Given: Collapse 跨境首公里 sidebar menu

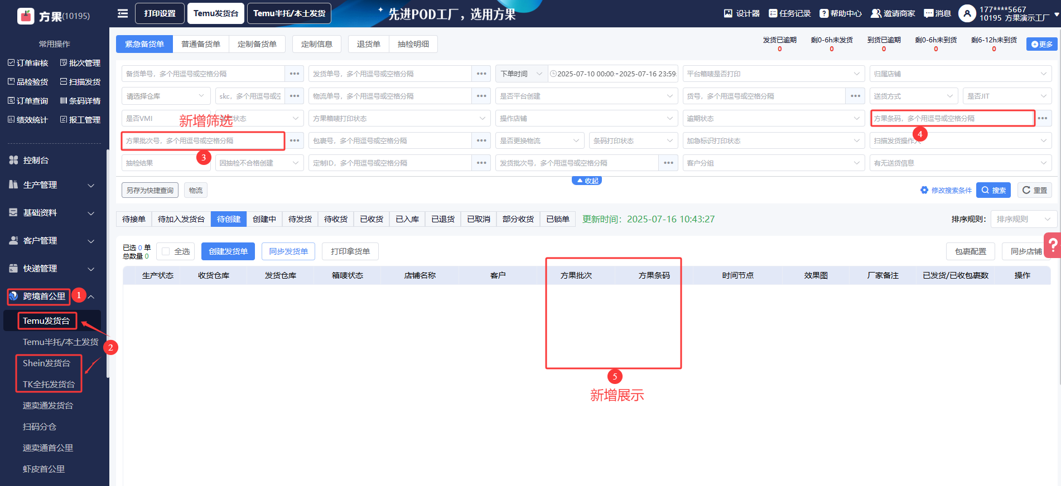Looking at the screenshot, I should [x=52, y=297].
